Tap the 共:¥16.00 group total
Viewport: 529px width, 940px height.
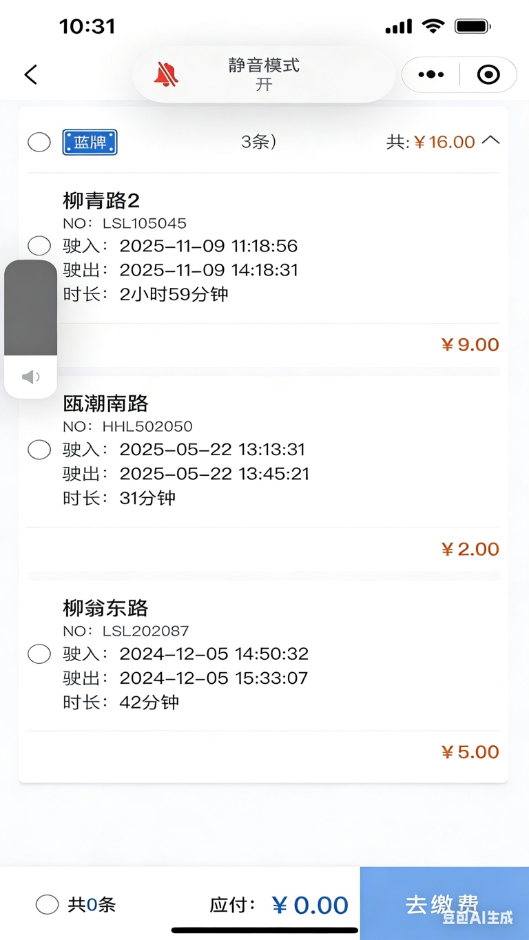tap(431, 143)
